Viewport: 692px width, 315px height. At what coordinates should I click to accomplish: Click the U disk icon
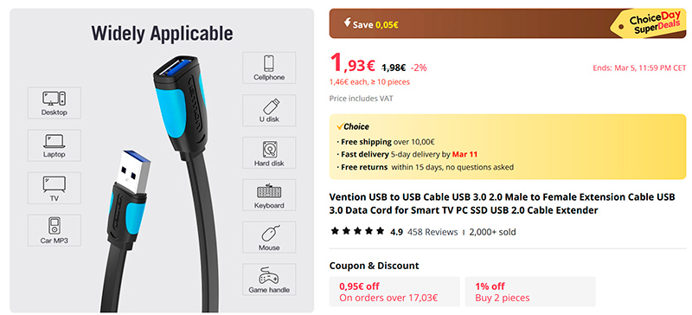[270, 106]
